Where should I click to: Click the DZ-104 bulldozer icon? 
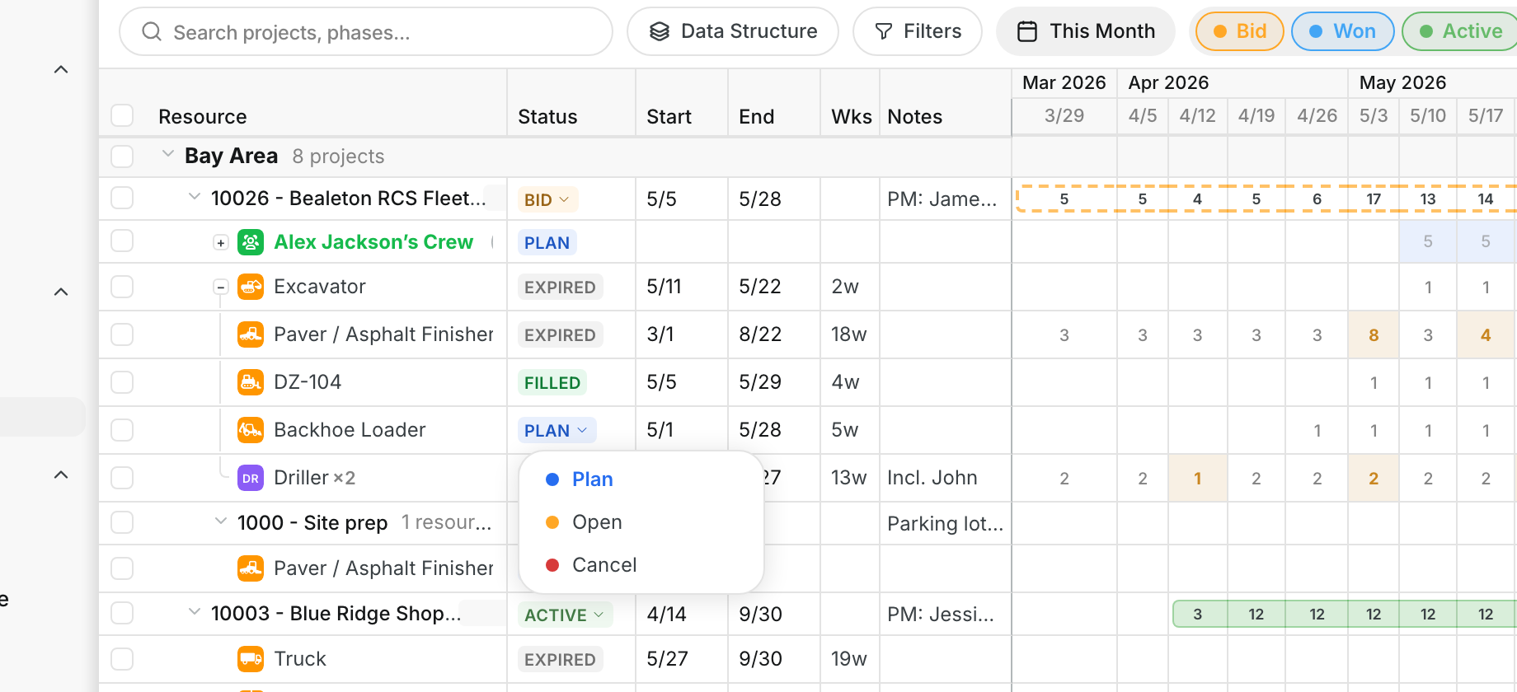(251, 382)
